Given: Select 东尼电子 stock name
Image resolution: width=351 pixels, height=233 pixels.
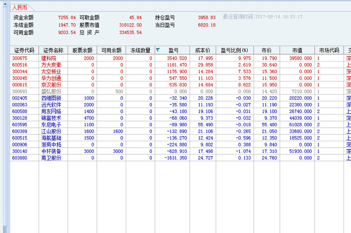Looking at the screenshot, I should [x=51, y=125].
